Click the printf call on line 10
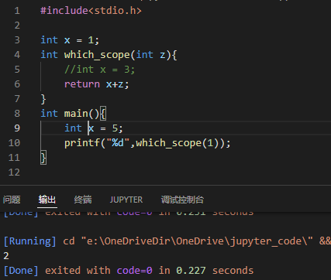 click(147, 143)
